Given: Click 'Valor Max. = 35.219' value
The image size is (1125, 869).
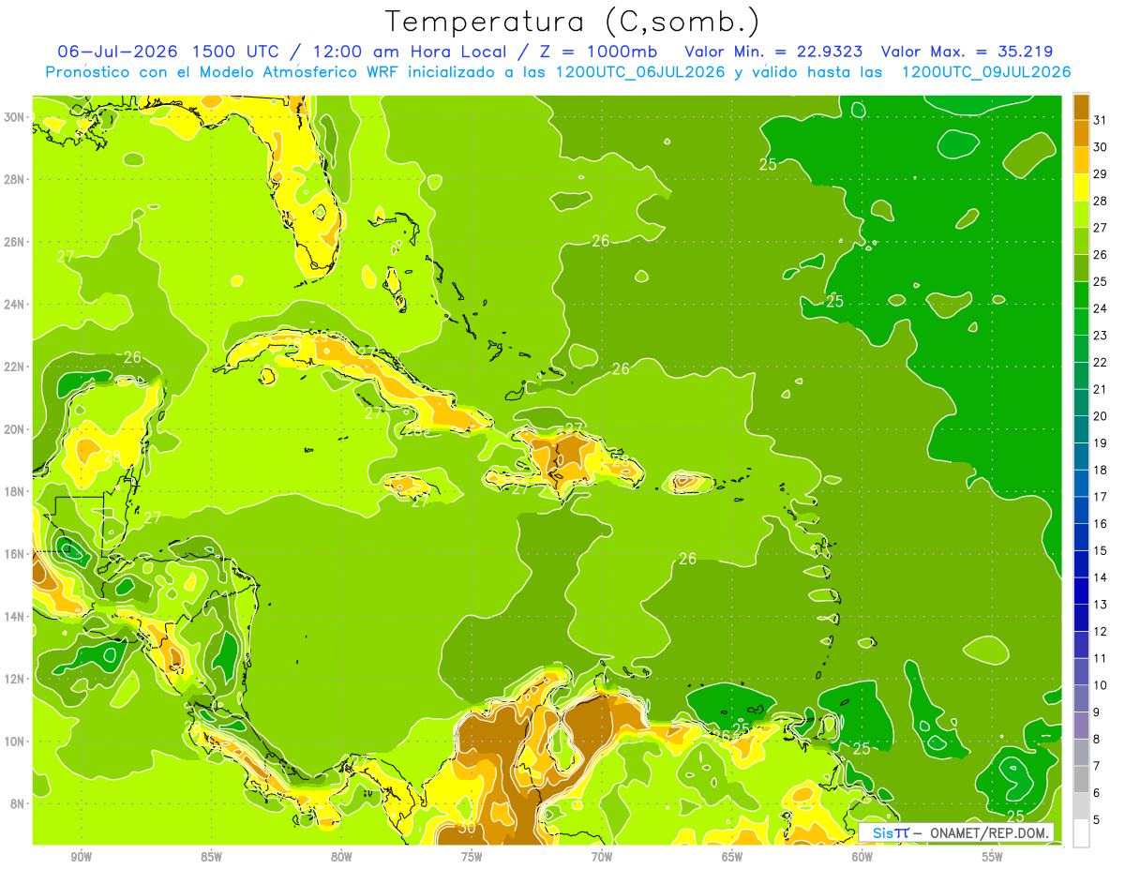Looking at the screenshot, I should [968, 52].
